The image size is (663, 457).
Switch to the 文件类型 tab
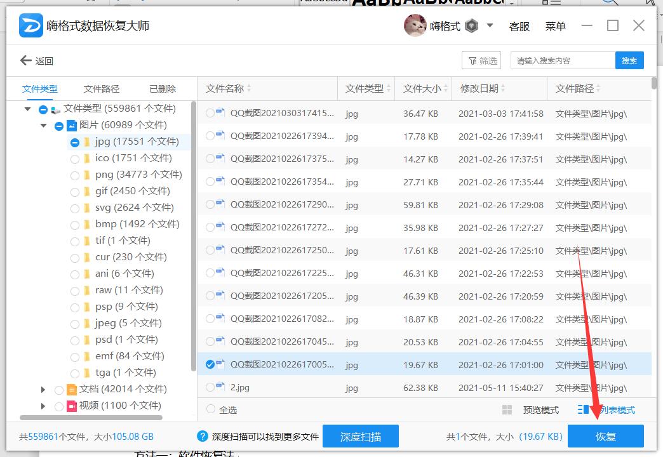click(x=40, y=89)
